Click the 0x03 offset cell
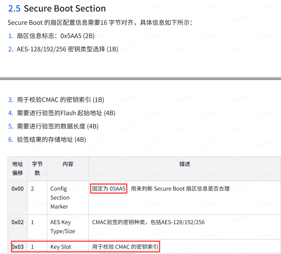Viewport: 281px width, 254px height. click(x=17, y=247)
